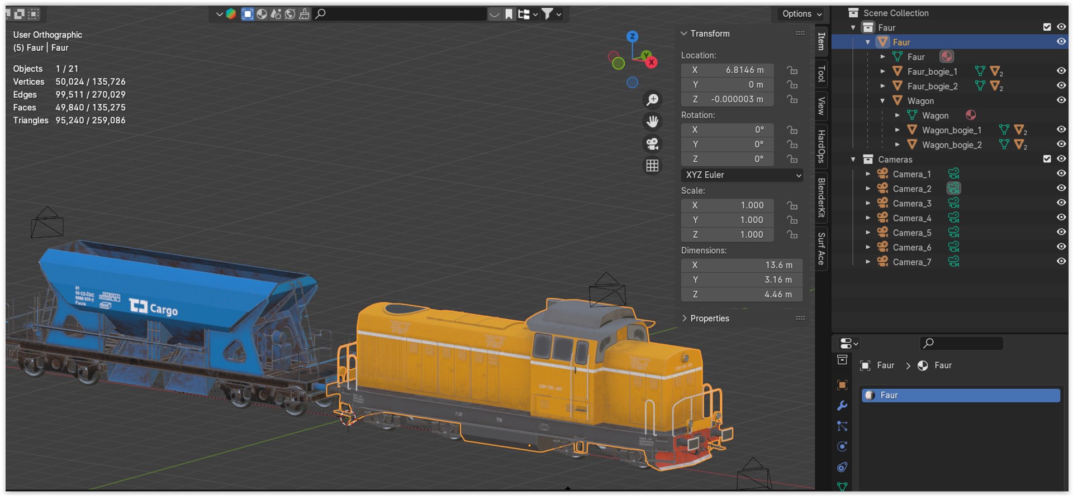Open the Particles properties tab icon
Screen dimensions: 1073x496
[842, 426]
